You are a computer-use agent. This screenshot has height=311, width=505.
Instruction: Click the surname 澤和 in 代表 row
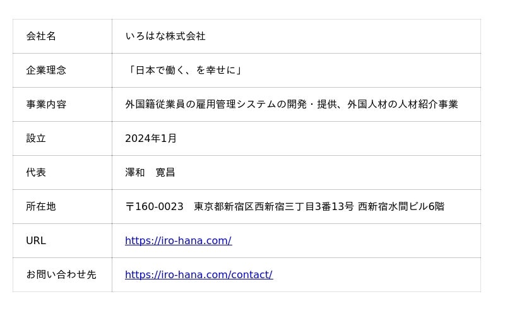click(135, 173)
